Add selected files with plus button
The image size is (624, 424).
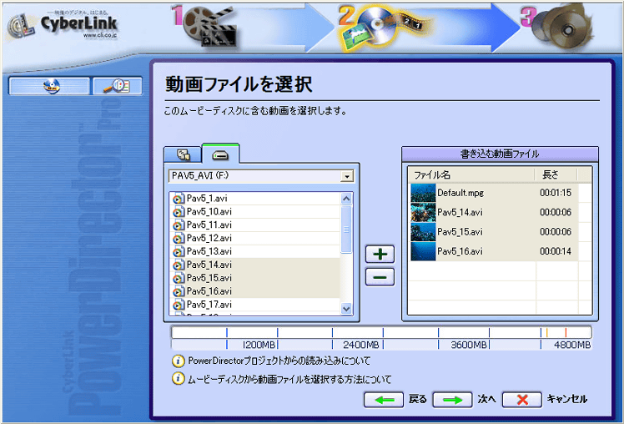[380, 254]
